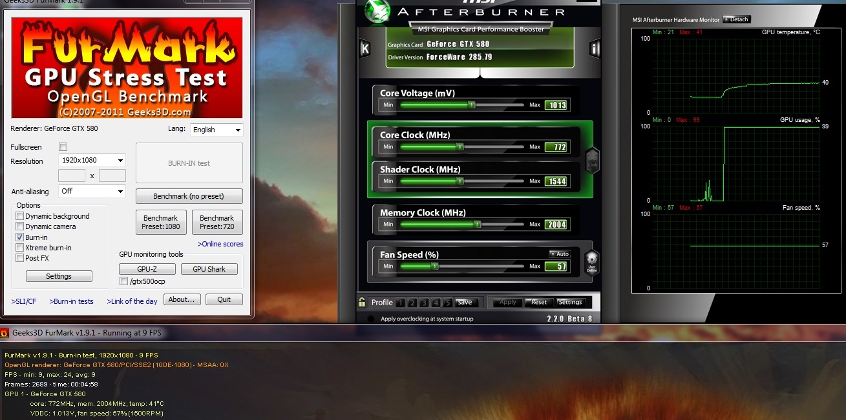Viewport: 846px width, 420px height.
Task: Click the Kombustor K icon in Afterburner
Action: 365,48
